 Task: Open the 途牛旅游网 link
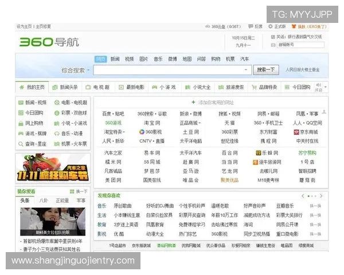(270, 162)
